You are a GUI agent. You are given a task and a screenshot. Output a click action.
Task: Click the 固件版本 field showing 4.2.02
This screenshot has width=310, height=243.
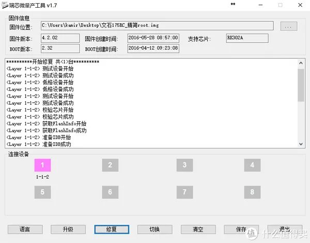[60, 38]
